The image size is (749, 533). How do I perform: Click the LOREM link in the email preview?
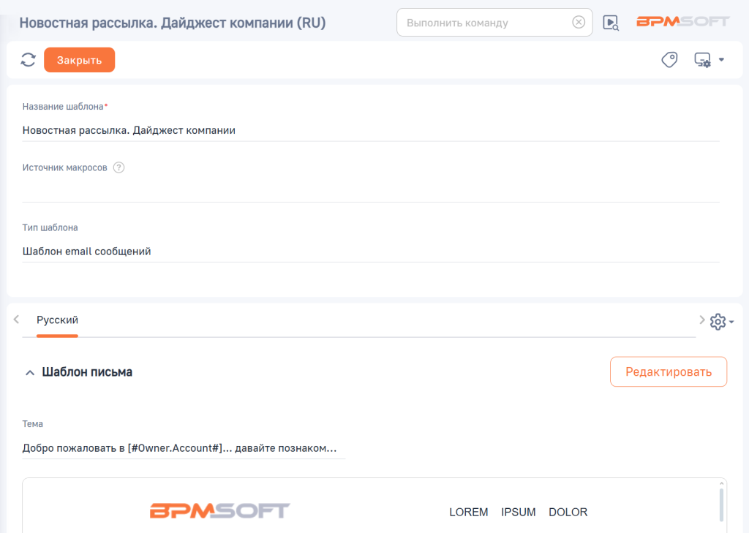click(468, 512)
